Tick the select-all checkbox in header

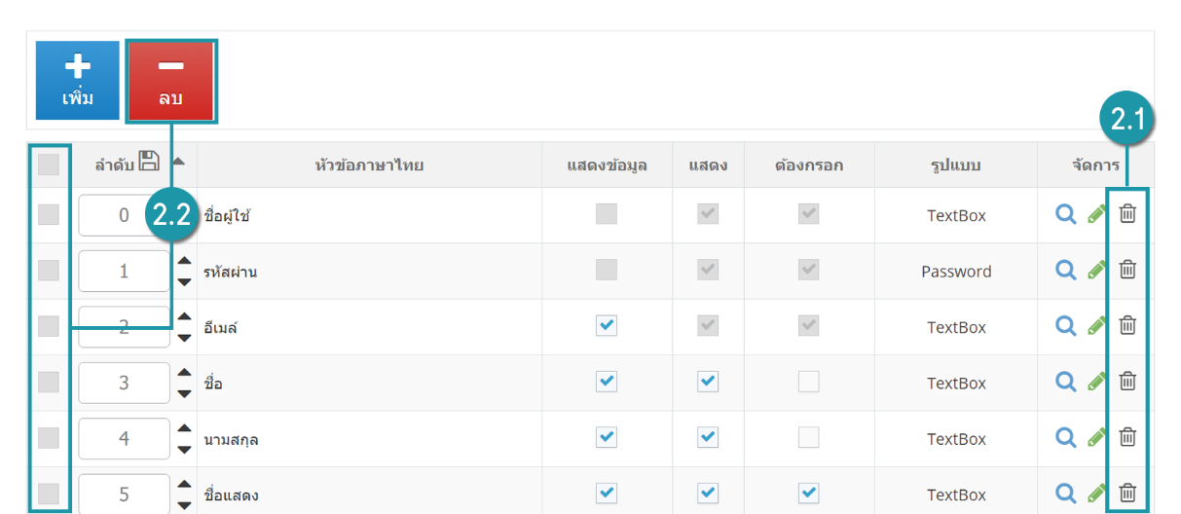(x=49, y=165)
